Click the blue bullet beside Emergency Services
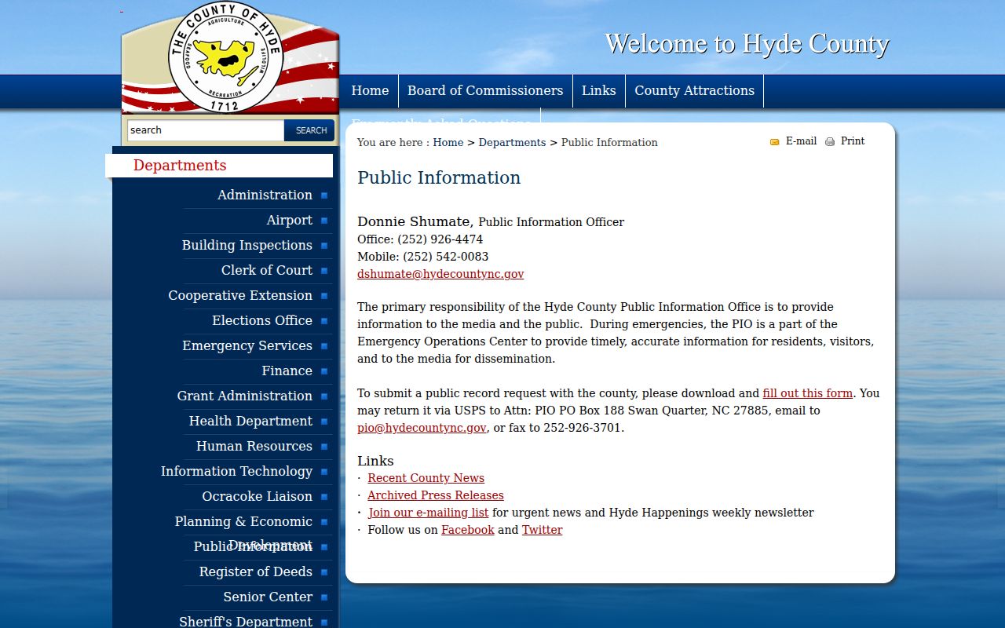Image resolution: width=1005 pixels, height=628 pixels. coord(324,346)
